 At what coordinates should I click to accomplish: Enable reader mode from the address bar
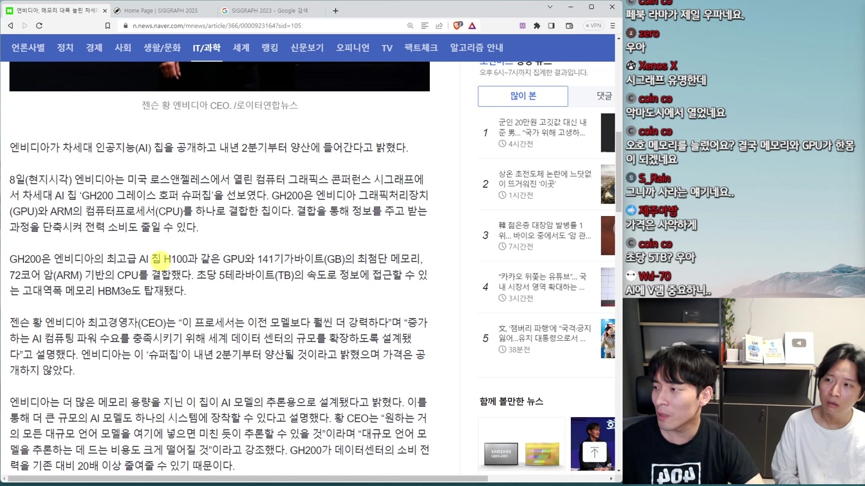(425, 26)
